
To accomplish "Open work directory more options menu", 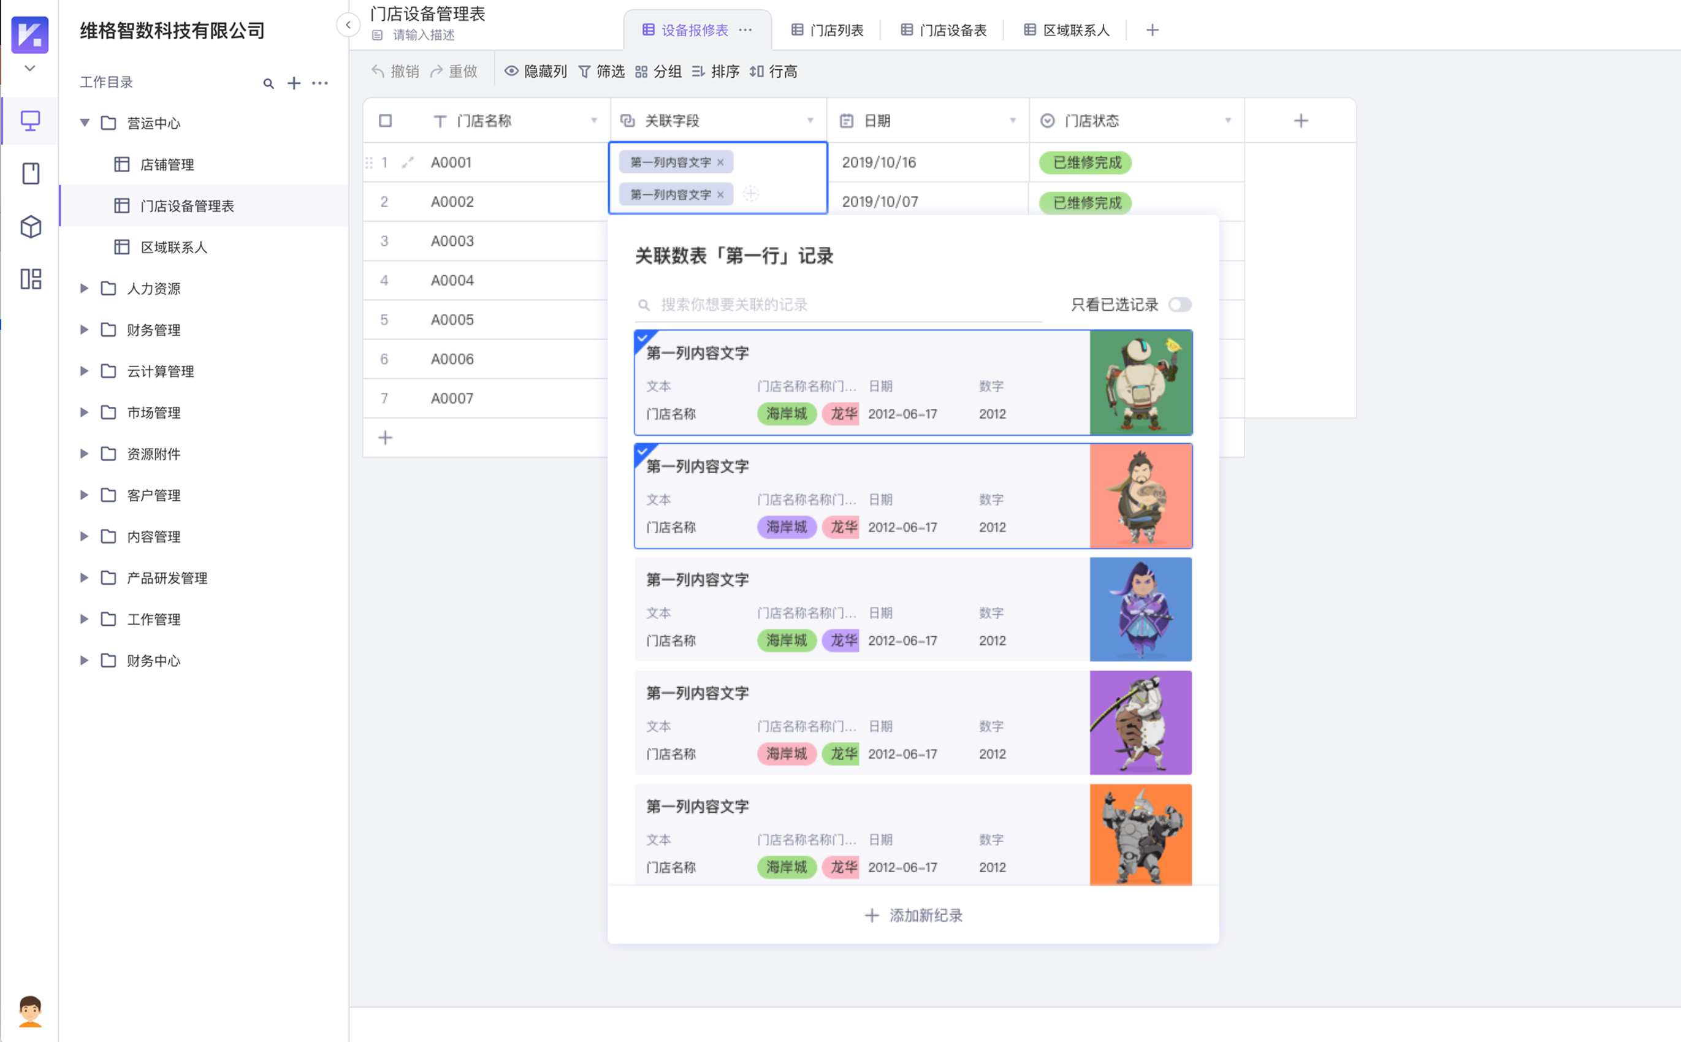I will point(320,83).
